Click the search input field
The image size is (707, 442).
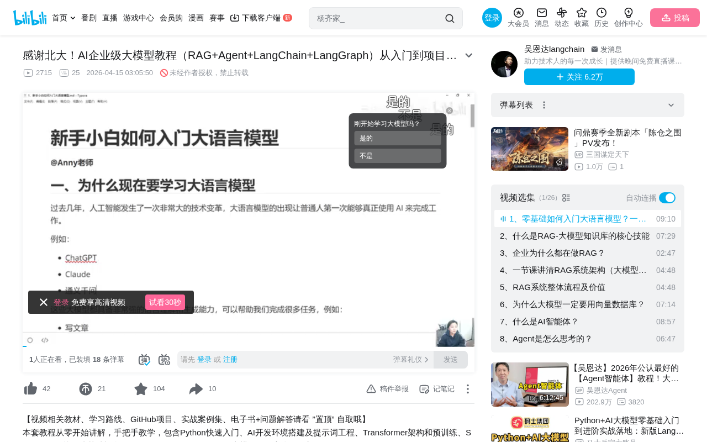(378, 18)
